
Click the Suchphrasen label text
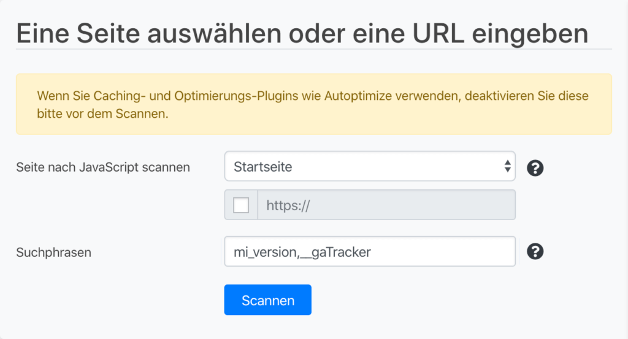pos(54,253)
